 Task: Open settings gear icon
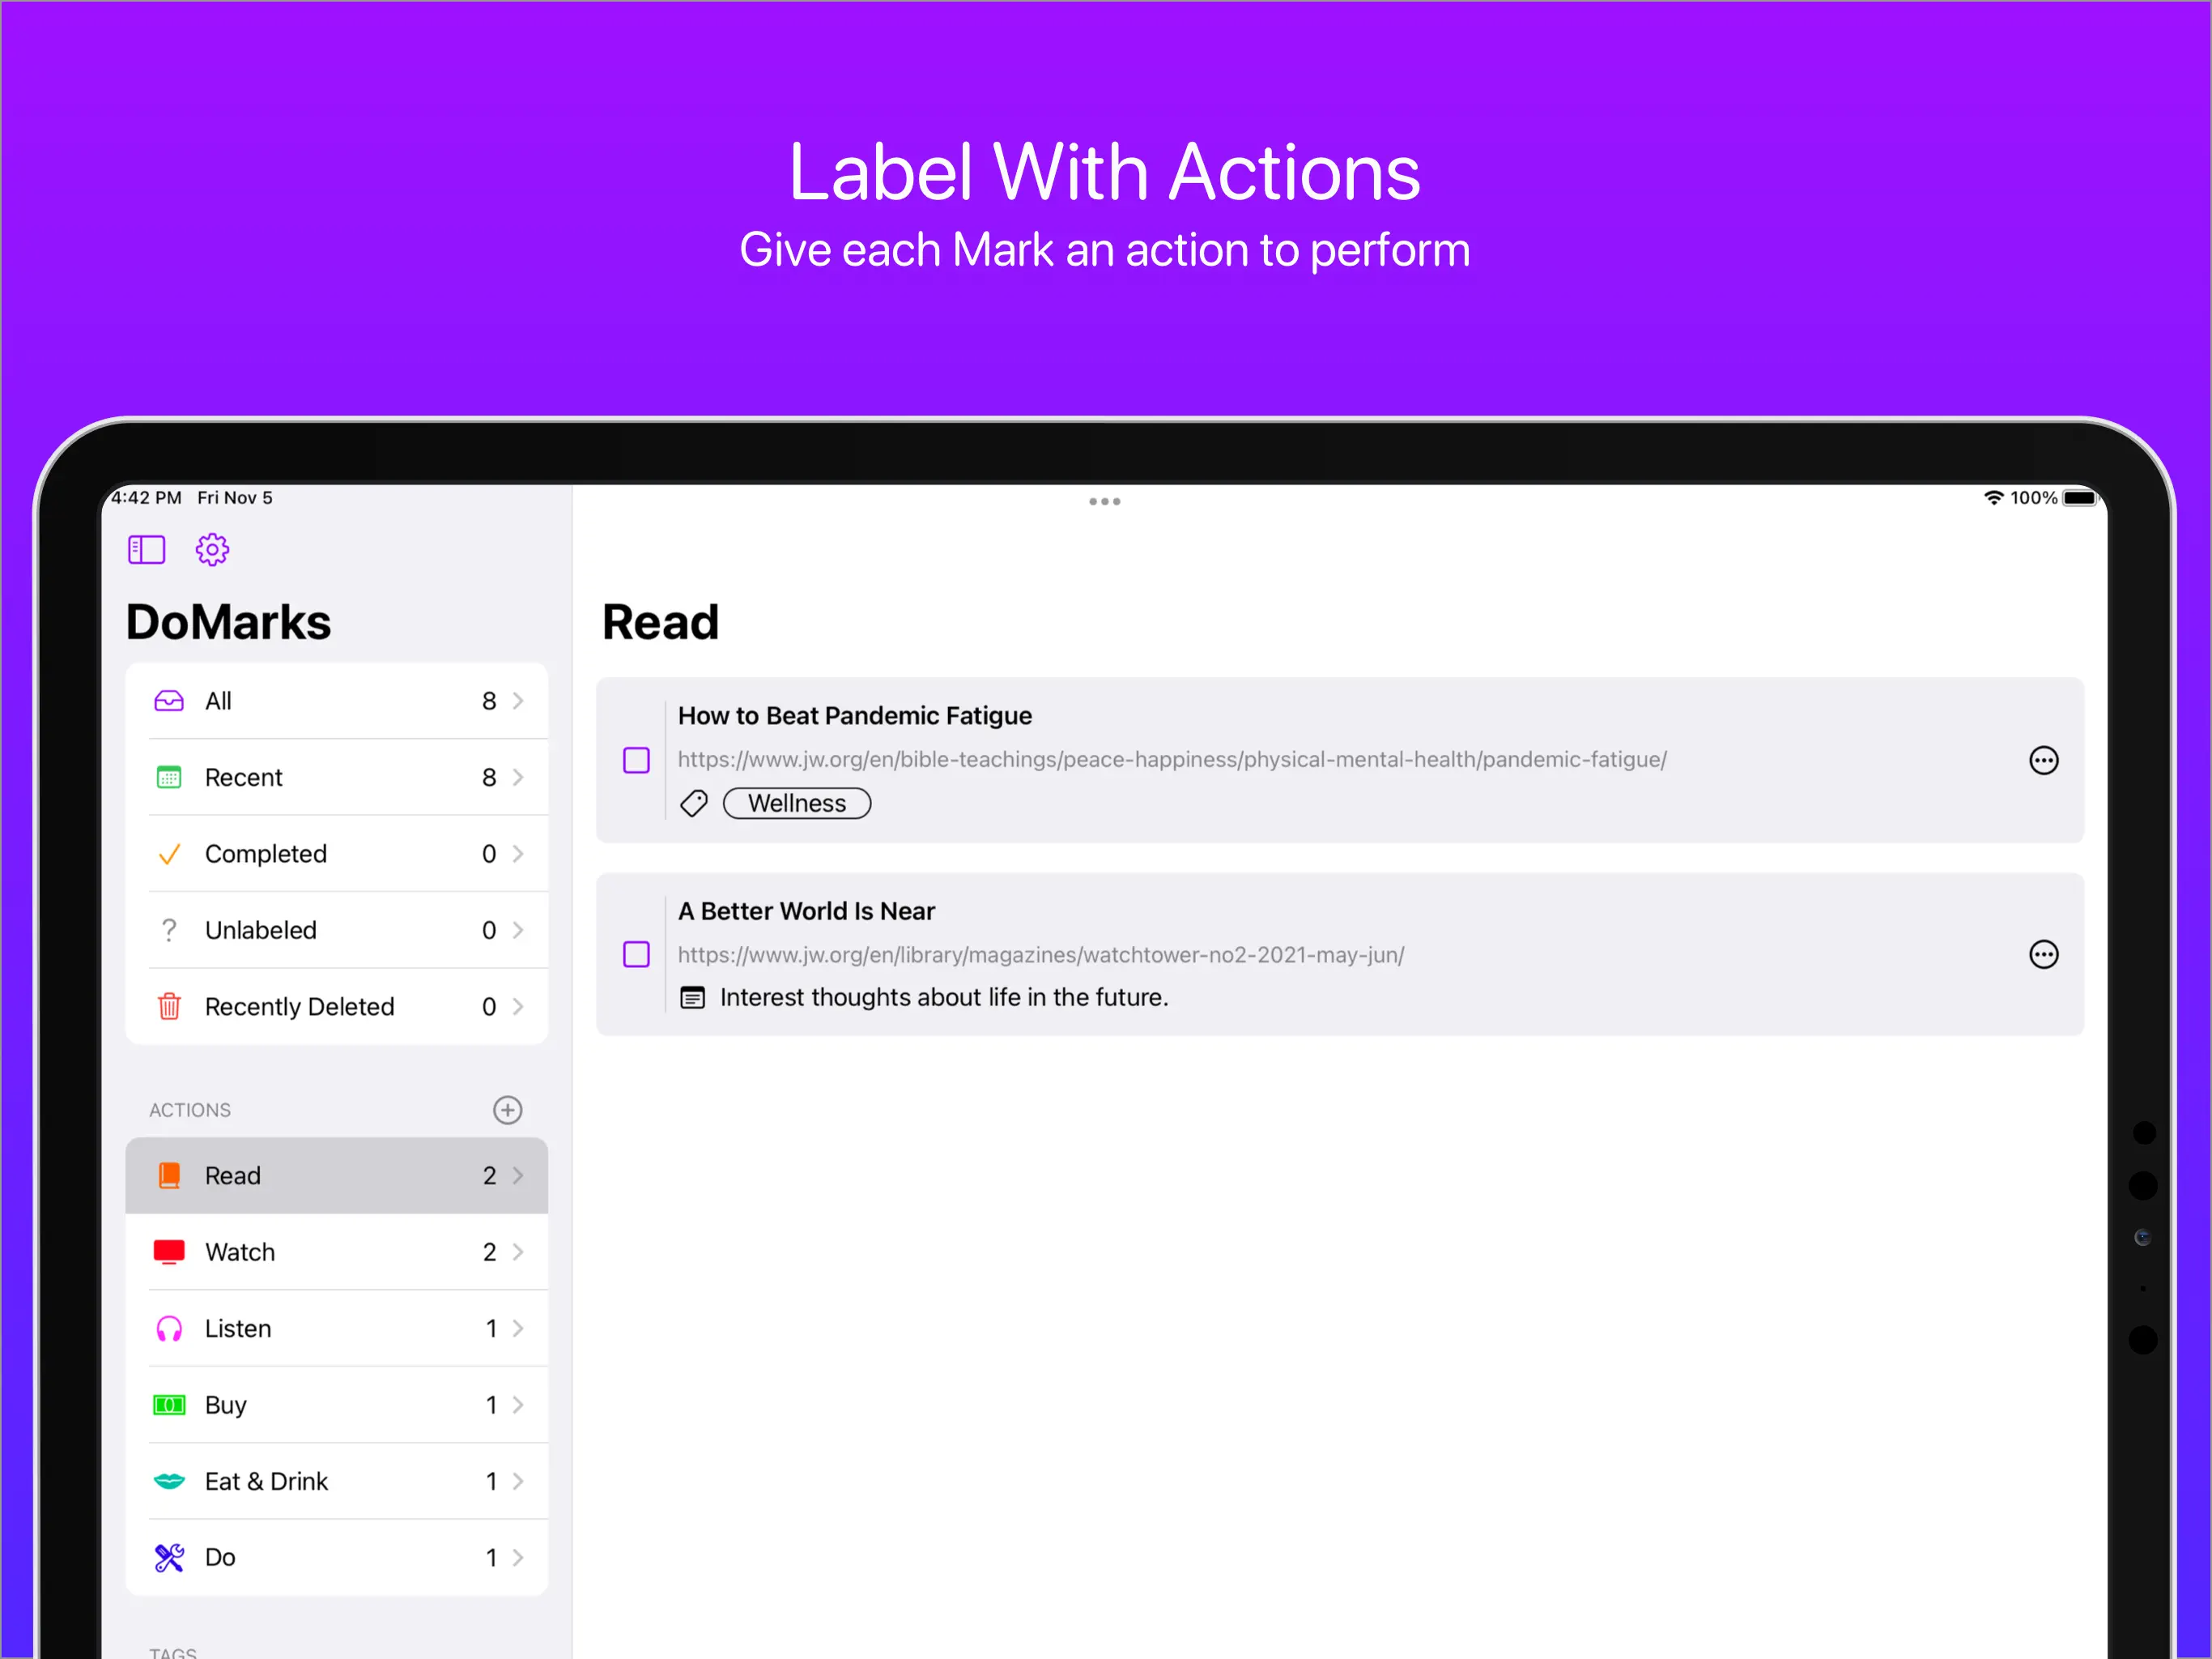pos(212,549)
